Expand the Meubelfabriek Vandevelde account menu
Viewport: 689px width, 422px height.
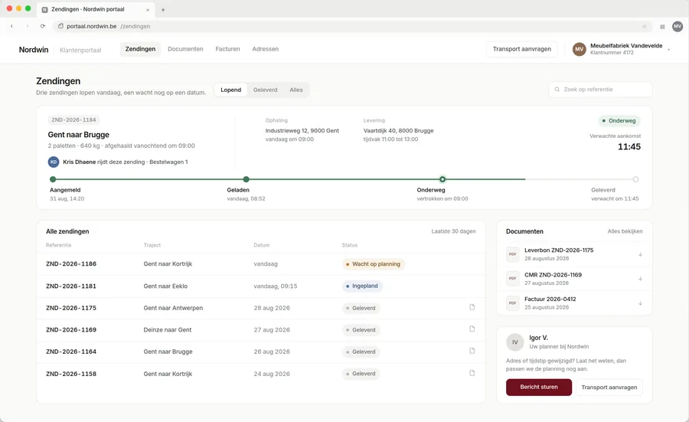coord(622,49)
